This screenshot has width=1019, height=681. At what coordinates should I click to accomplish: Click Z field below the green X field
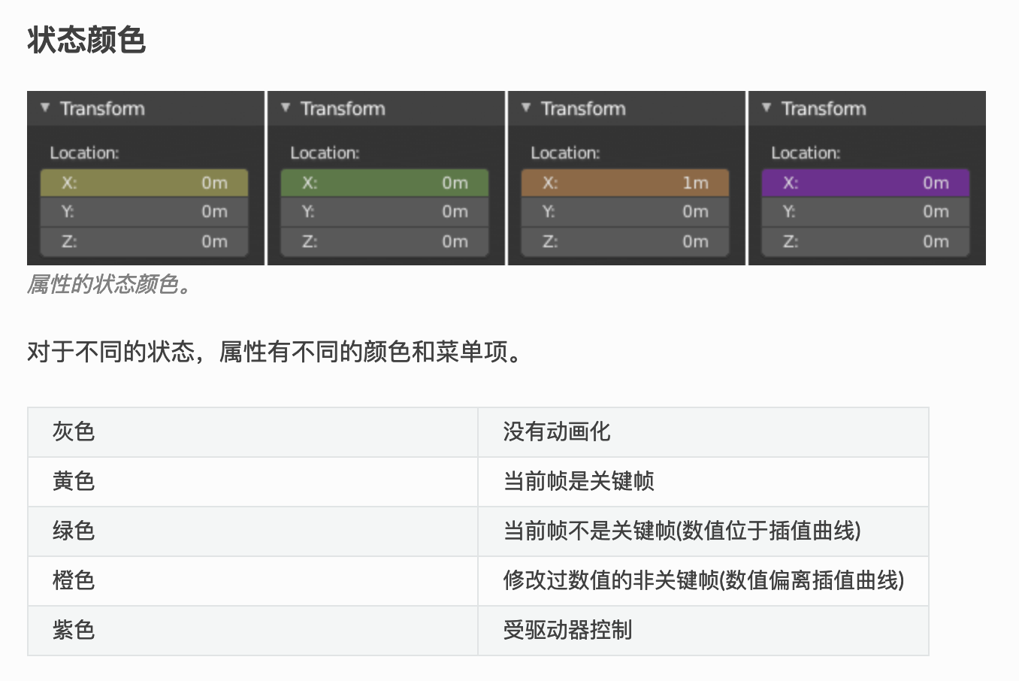pos(384,241)
